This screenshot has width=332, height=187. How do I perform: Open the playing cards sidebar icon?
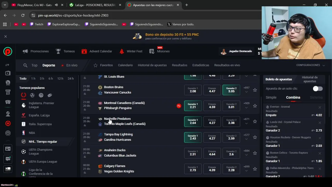pyautogui.click(x=8, y=102)
